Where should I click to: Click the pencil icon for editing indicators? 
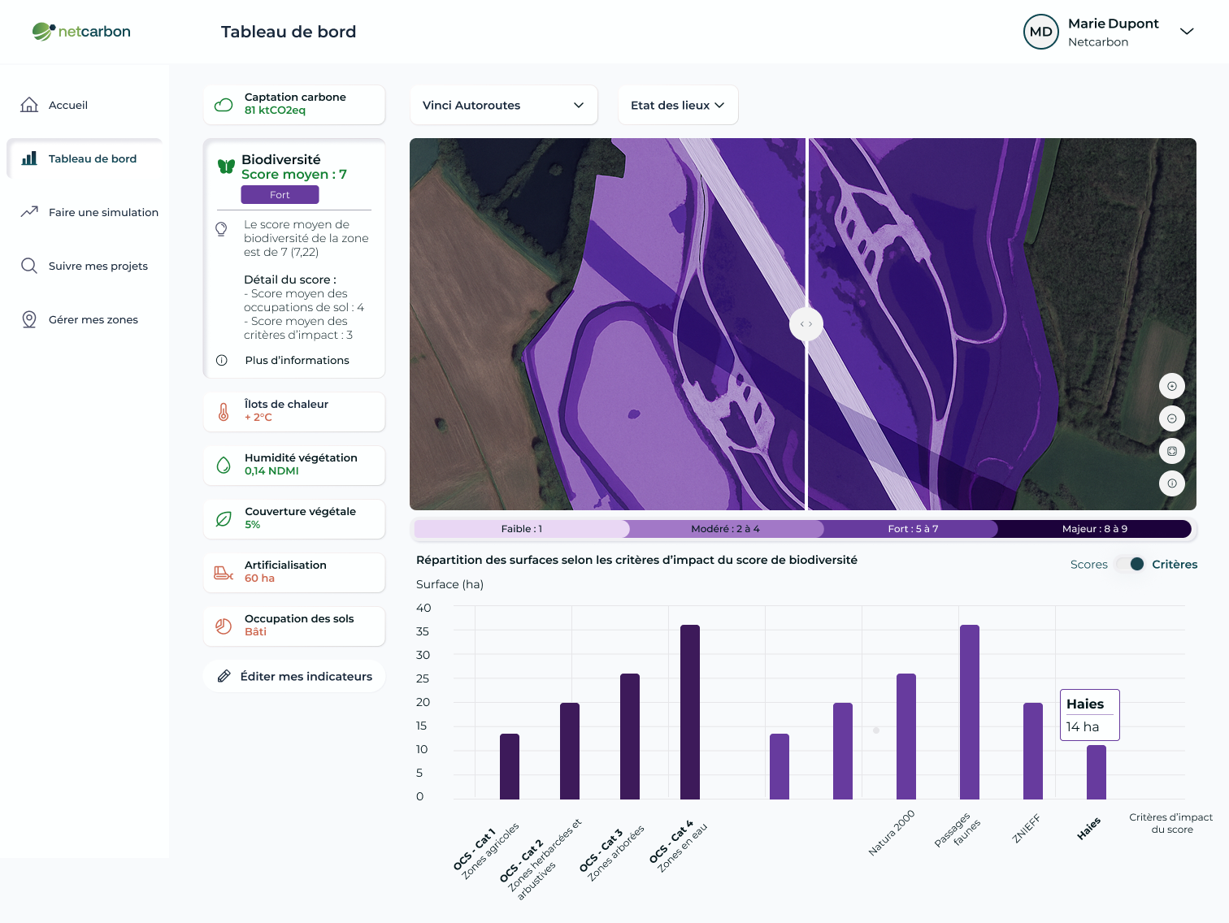click(x=224, y=676)
